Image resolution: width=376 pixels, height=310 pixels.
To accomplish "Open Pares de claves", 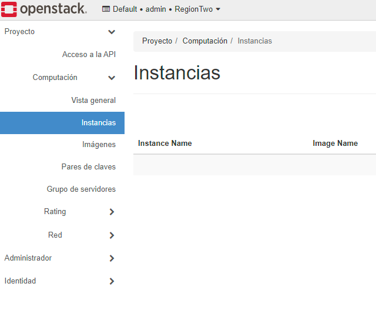I will coord(89,166).
